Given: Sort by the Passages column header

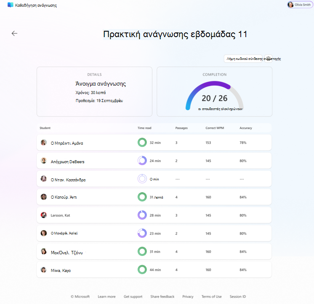Looking at the screenshot, I should pos(181,128).
